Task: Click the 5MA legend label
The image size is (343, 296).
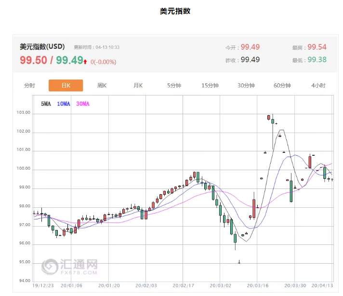Action: 46,104
